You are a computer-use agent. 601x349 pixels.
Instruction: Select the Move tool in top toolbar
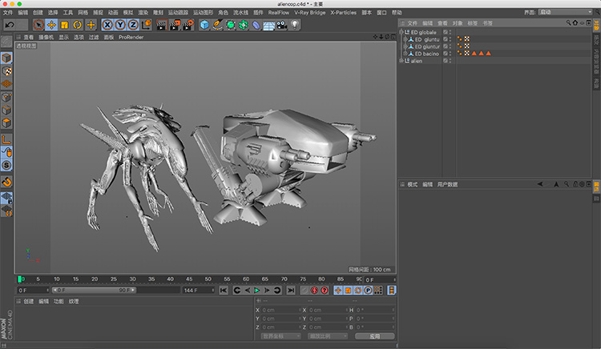pyautogui.click(x=50, y=25)
